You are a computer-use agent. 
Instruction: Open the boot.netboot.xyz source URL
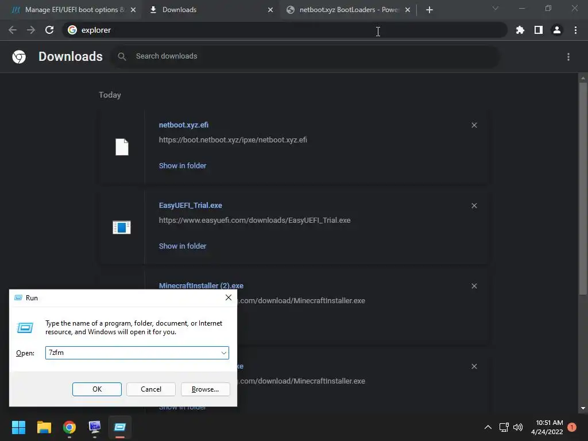click(233, 140)
